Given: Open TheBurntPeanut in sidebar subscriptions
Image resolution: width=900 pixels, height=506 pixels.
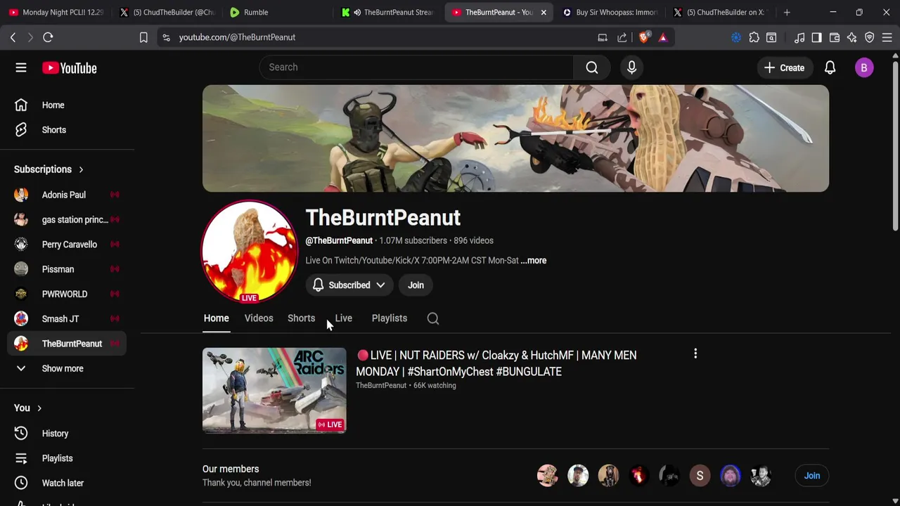Looking at the screenshot, I should click(67, 344).
